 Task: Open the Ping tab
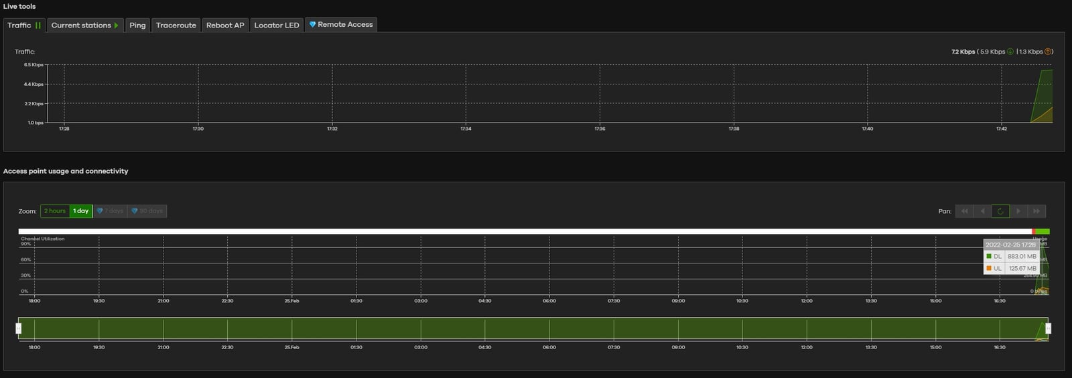(137, 25)
